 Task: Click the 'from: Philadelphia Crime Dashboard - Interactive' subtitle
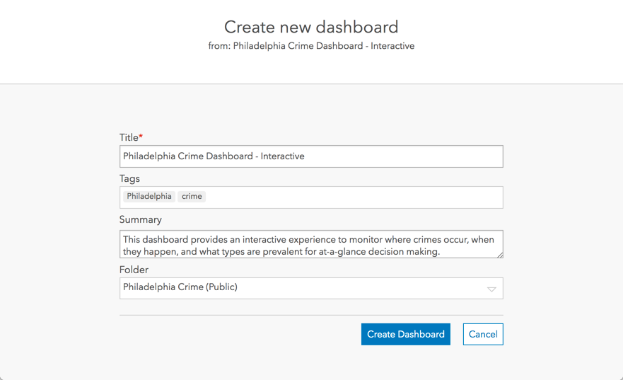pos(311,46)
